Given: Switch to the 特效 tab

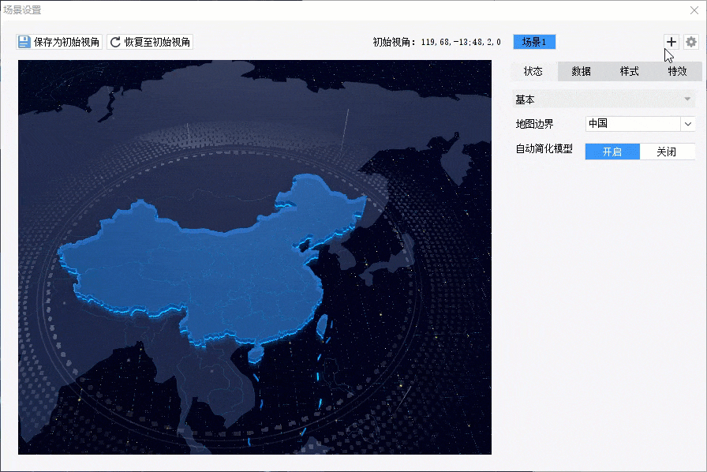Looking at the screenshot, I should pyautogui.click(x=677, y=71).
